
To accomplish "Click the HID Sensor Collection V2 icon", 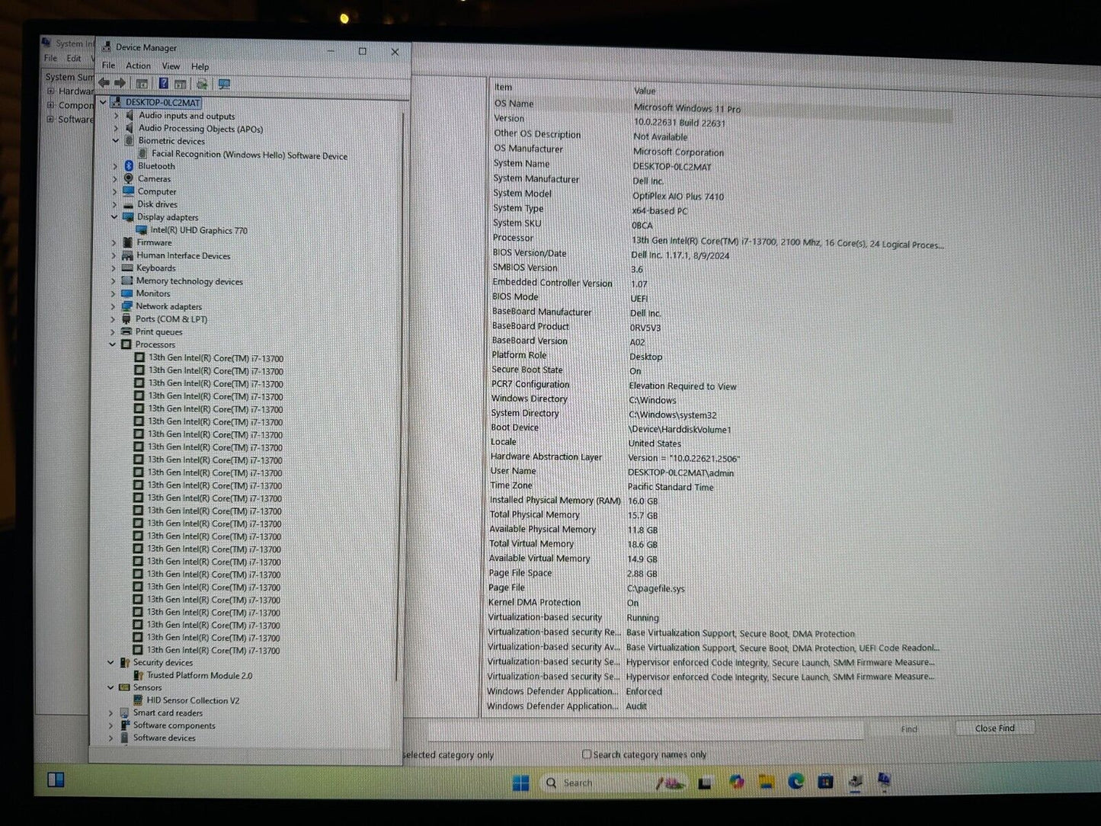I will point(138,700).
